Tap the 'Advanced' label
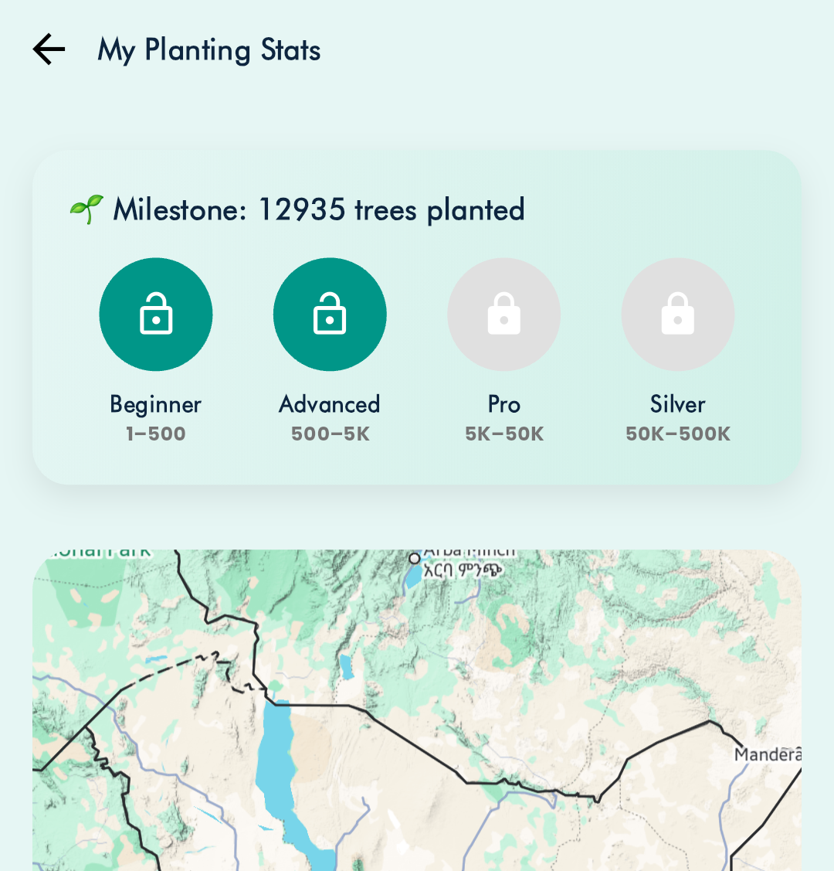This screenshot has width=834, height=871. tap(331, 404)
